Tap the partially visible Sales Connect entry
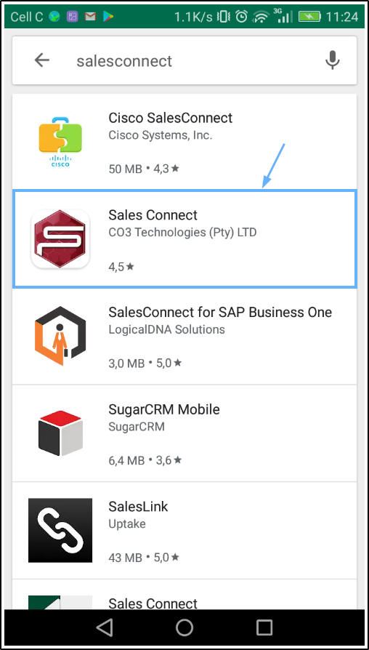369x650 pixels. coord(184,595)
